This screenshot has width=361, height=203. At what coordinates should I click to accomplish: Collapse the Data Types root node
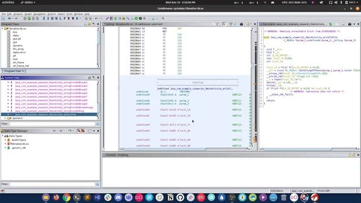click(2, 136)
